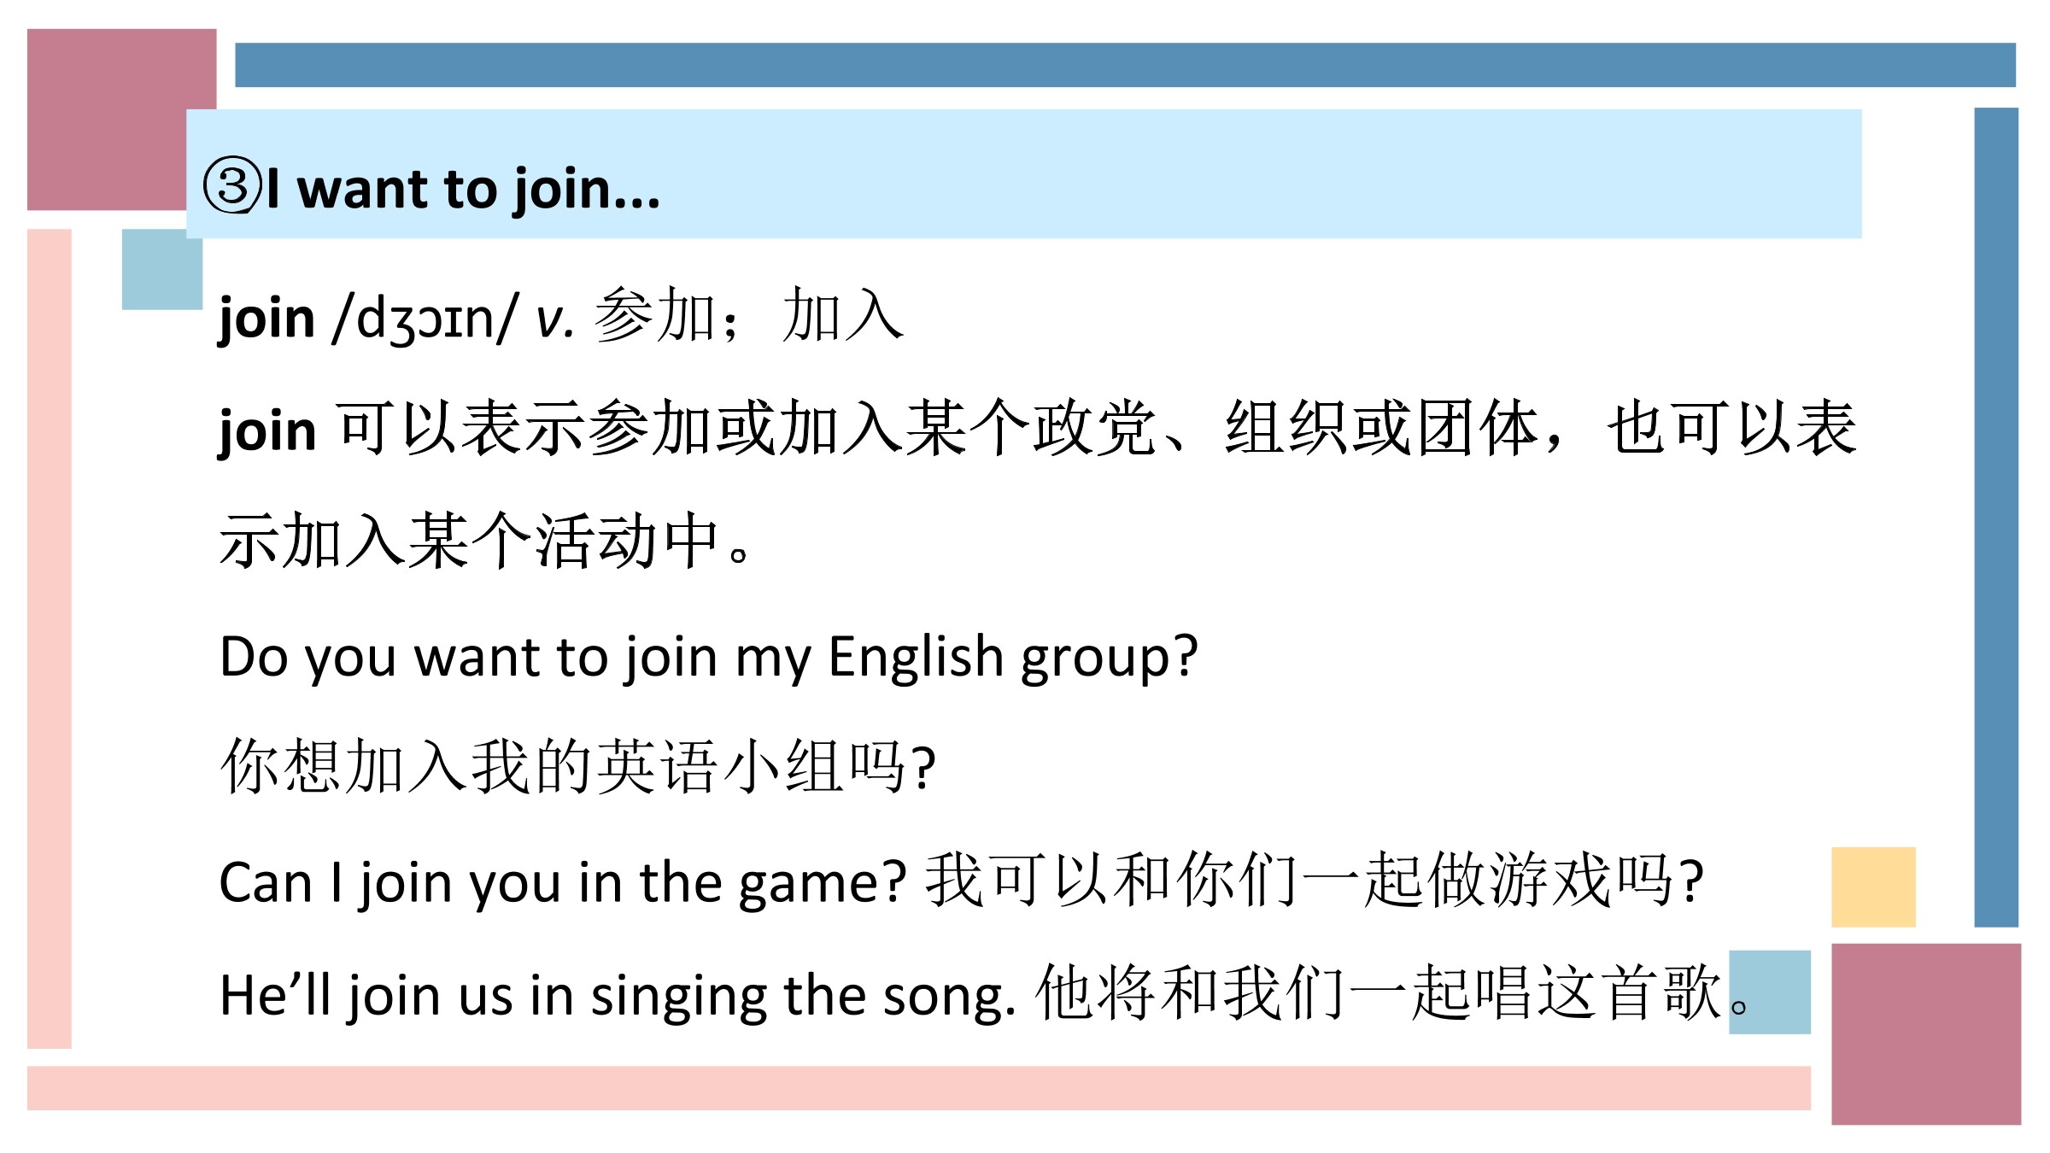Click the mauve square bottom-right
The height and width of the screenshot is (1153, 2050).
(1926, 1034)
